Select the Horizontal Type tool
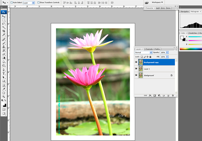 tap(4, 73)
